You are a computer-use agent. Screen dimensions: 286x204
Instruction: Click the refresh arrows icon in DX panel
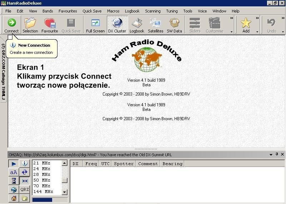25,172
